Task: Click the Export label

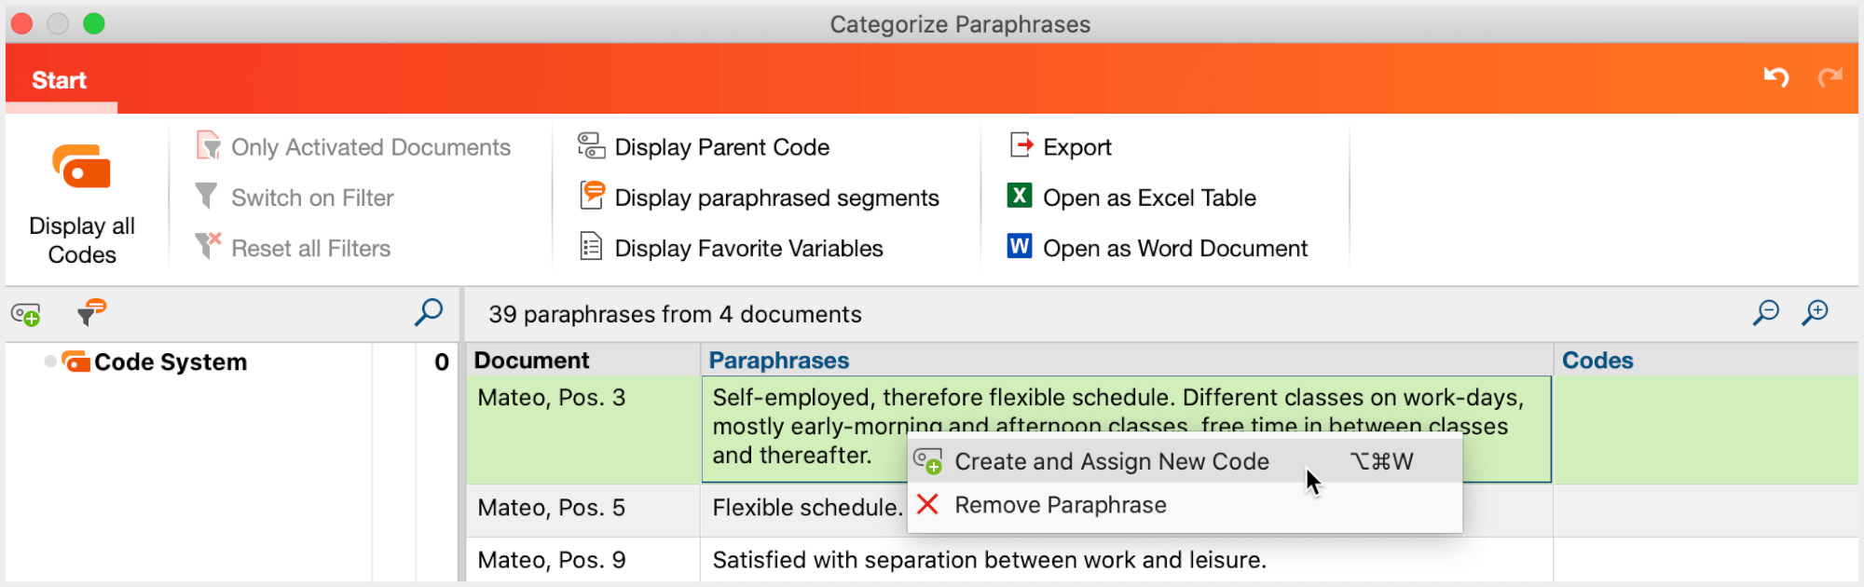Action: 1077,147
